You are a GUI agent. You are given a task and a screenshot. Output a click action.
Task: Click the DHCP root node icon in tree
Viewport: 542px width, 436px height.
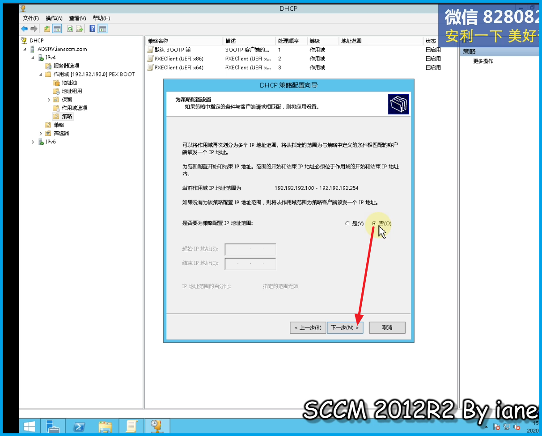tap(24, 41)
